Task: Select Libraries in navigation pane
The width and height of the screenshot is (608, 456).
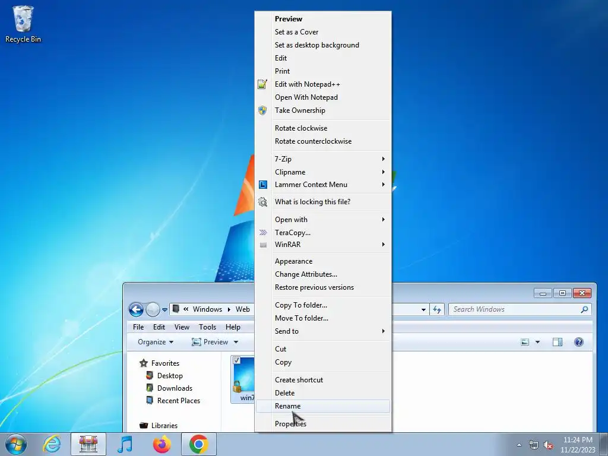Action: 164,426
